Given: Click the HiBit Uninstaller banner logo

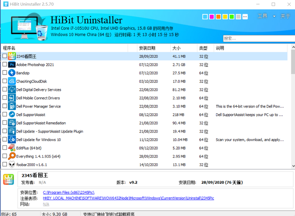Looking at the screenshot, I should tap(29, 27).
